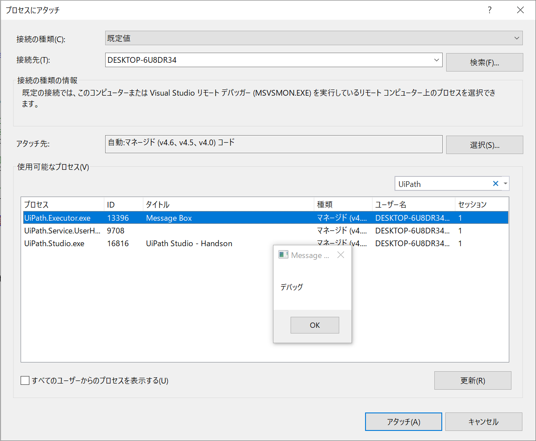Click the 選択(S)... button
Image resolution: width=536 pixels, height=441 pixels.
[484, 145]
